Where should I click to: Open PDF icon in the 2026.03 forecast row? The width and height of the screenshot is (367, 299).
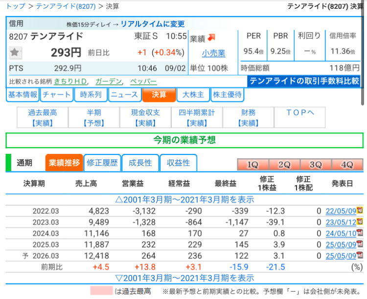360,255
